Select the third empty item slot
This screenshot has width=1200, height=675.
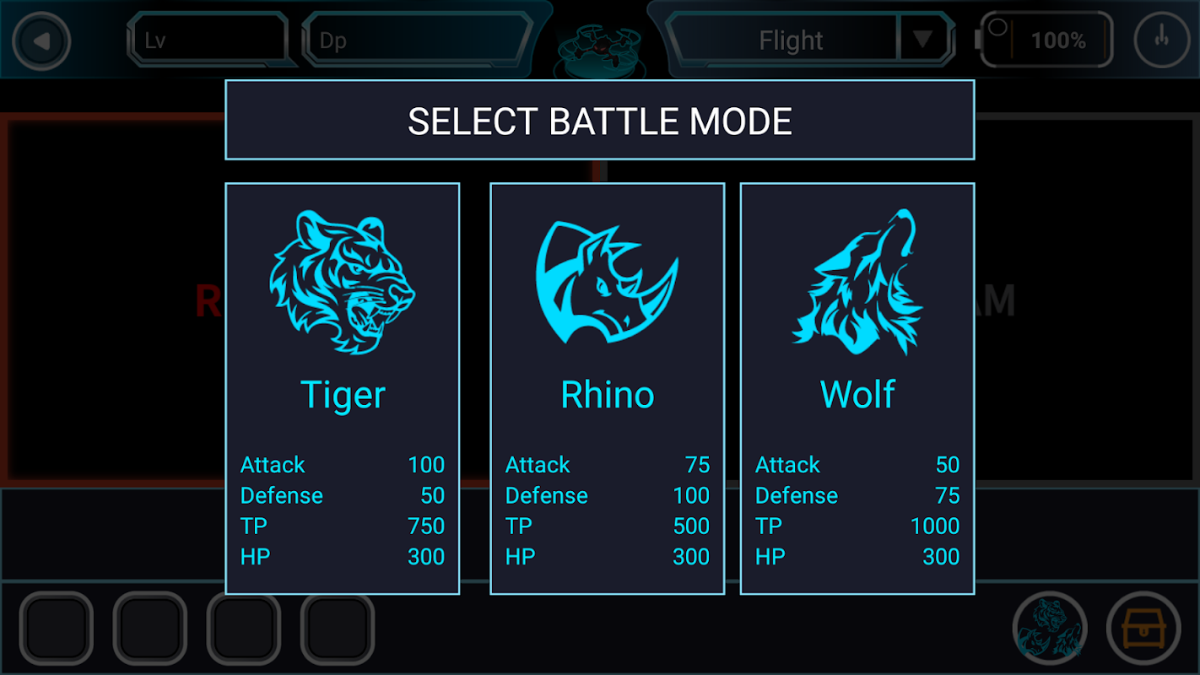[x=244, y=629]
